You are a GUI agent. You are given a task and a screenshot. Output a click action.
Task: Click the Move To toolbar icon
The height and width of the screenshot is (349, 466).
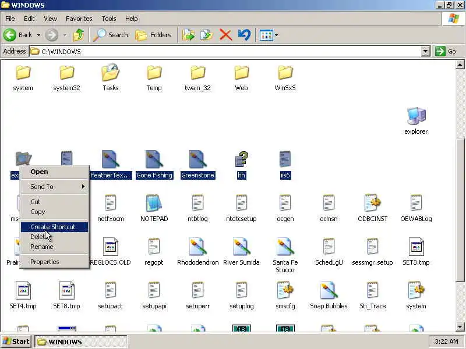click(188, 35)
